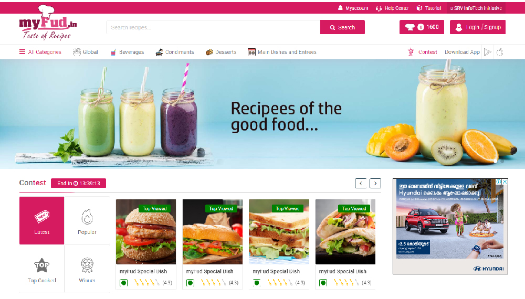The height and width of the screenshot is (299, 525).
Task: Close the Hyundai advertisement
Action: coord(505,181)
